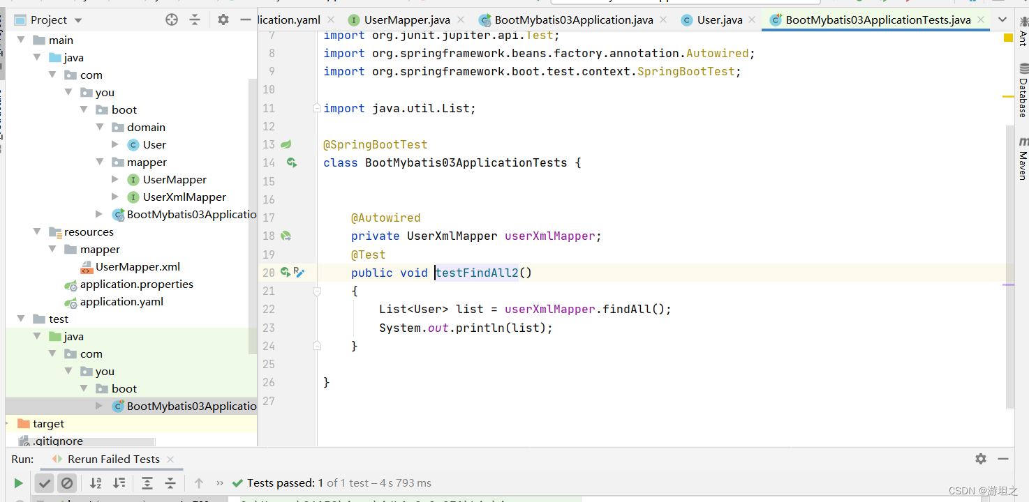Close the UserMapper.java tab
Screen dimensions: 1029x502
[461, 20]
